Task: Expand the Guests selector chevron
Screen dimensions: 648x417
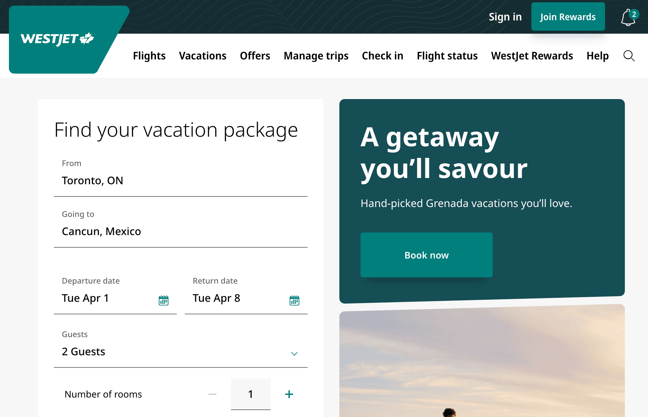Action: (x=294, y=354)
